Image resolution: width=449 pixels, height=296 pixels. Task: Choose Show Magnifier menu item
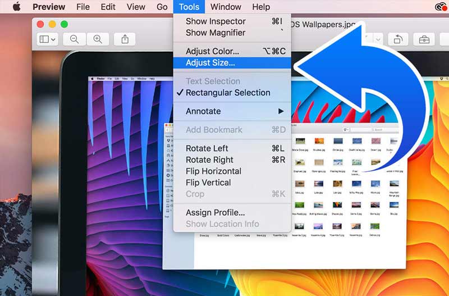tap(232, 33)
